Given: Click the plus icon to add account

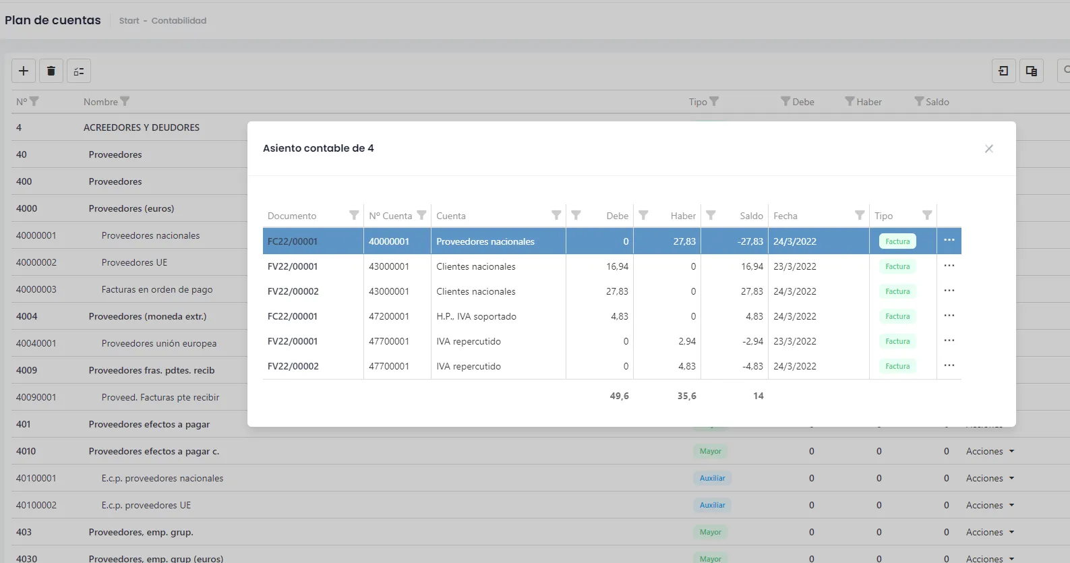Looking at the screenshot, I should (24, 71).
